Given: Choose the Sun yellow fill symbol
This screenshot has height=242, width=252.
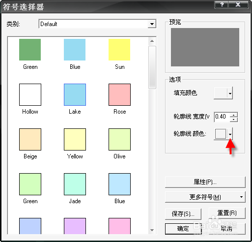Looking at the screenshot, I should coord(119,50).
